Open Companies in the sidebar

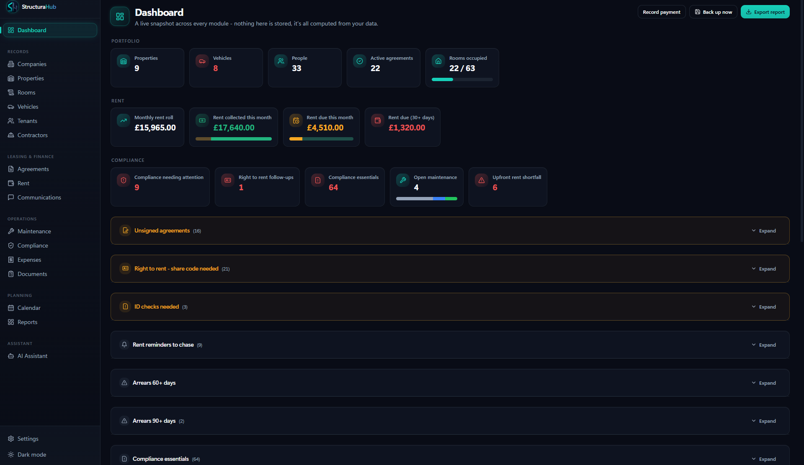click(50, 64)
